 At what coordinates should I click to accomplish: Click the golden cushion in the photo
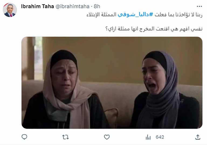[x=112, y=116]
